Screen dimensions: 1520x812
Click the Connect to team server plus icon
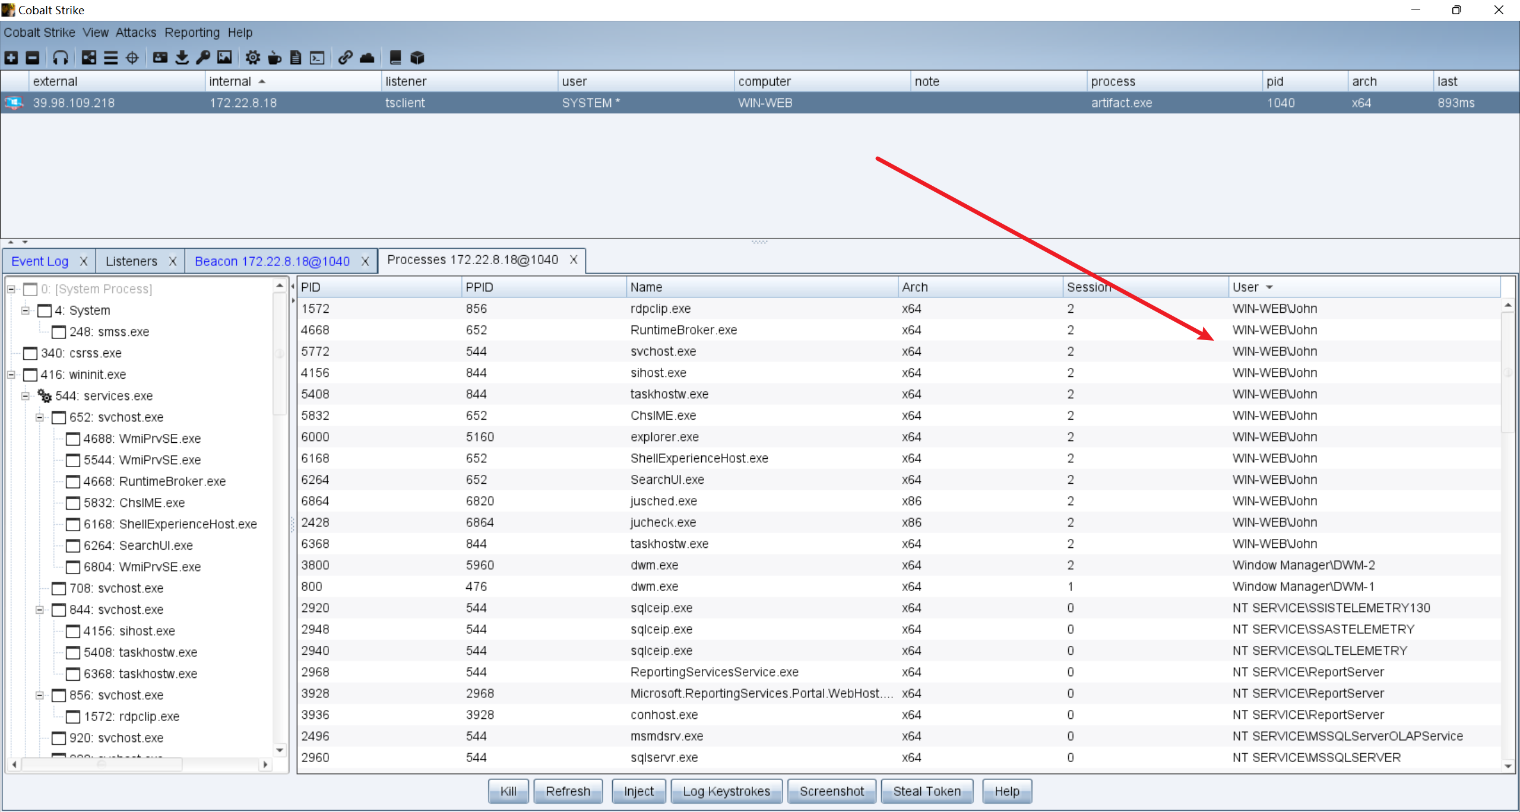(x=11, y=58)
